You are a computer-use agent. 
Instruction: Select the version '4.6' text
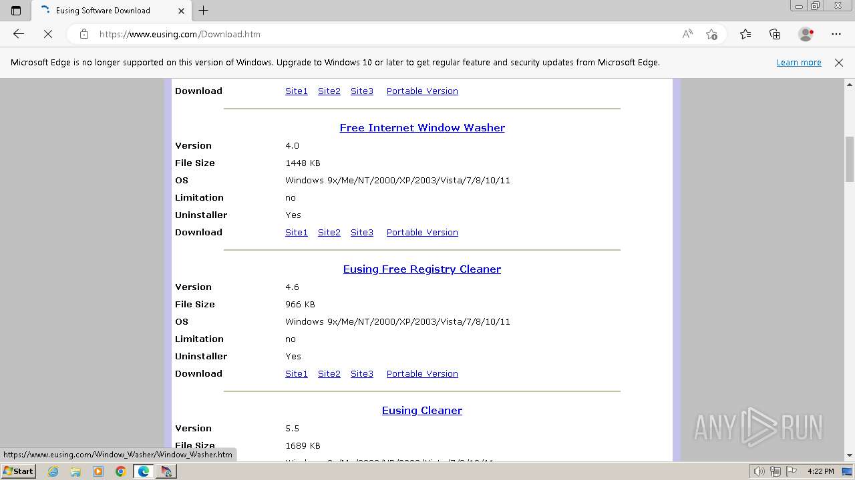(x=292, y=287)
